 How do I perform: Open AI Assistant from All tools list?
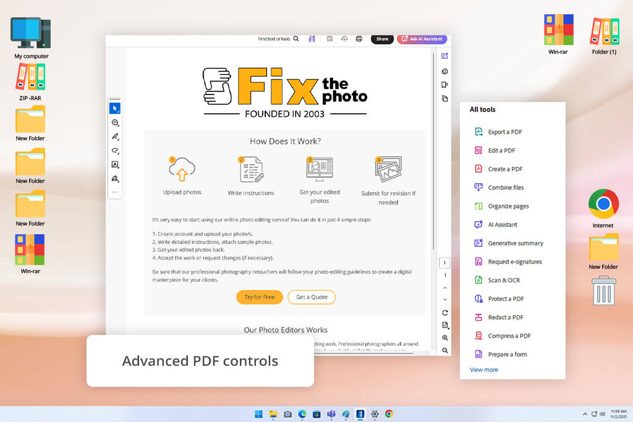(x=495, y=225)
